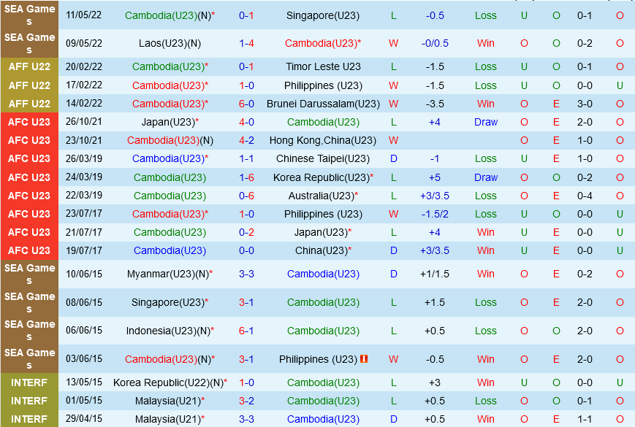
Task: Open Indonesia(U23)(N) team link
Action: pos(168,331)
